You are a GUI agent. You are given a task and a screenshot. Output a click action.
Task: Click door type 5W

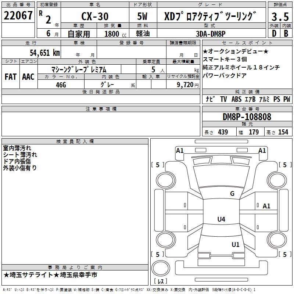pos(142,16)
